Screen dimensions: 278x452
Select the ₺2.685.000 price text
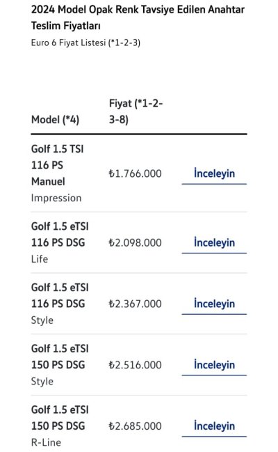point(136,426)
